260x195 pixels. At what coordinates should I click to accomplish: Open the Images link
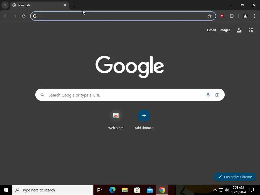(x=225, y=30)
